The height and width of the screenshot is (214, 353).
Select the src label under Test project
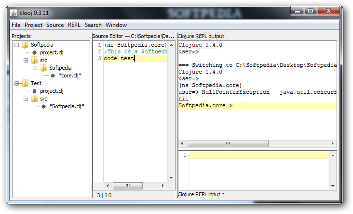43,99
